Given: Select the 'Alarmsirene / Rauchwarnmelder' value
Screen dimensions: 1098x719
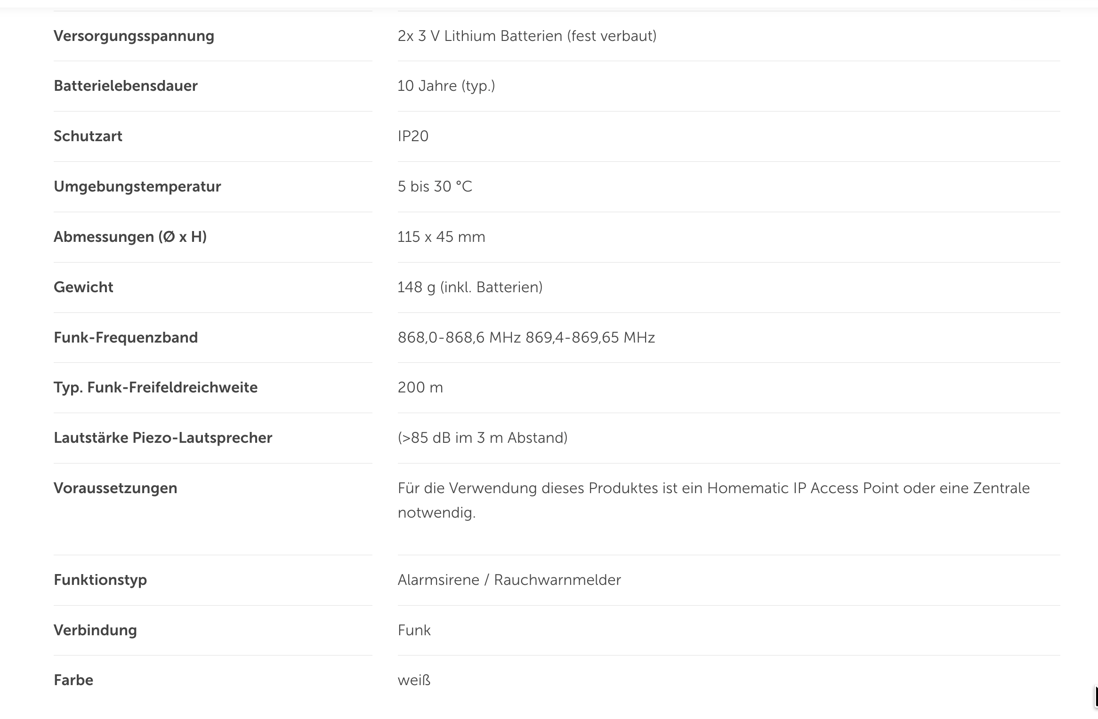Looking at the screenshot, I should (509, 580).
